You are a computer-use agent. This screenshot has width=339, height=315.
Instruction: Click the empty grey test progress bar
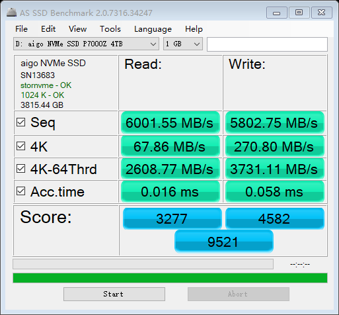coord(143,264)
